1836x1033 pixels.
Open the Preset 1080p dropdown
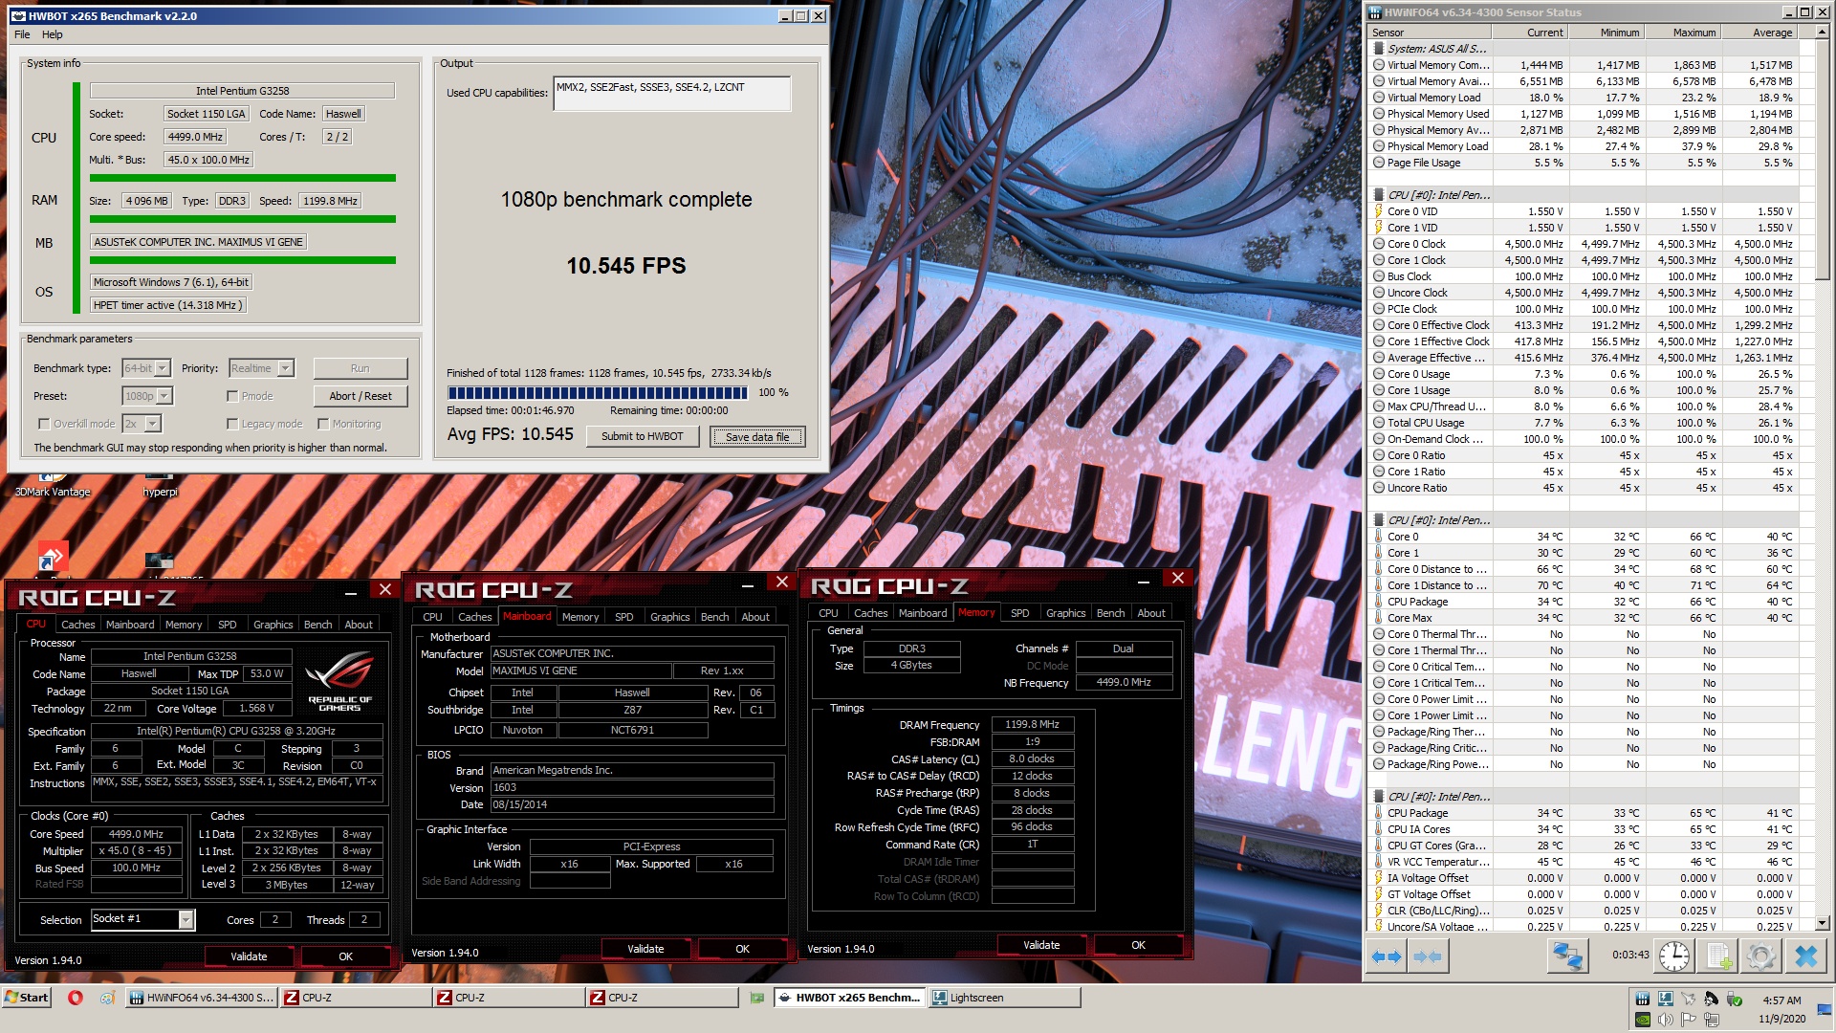(147, 396)
